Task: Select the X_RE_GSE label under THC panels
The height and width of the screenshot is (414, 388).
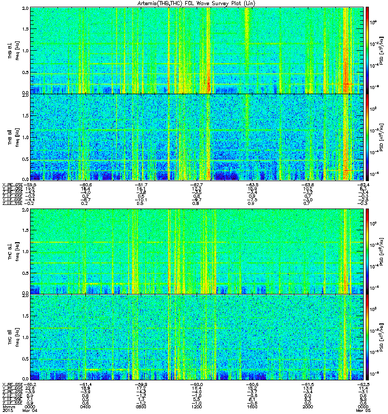Action: click(12, 385)
